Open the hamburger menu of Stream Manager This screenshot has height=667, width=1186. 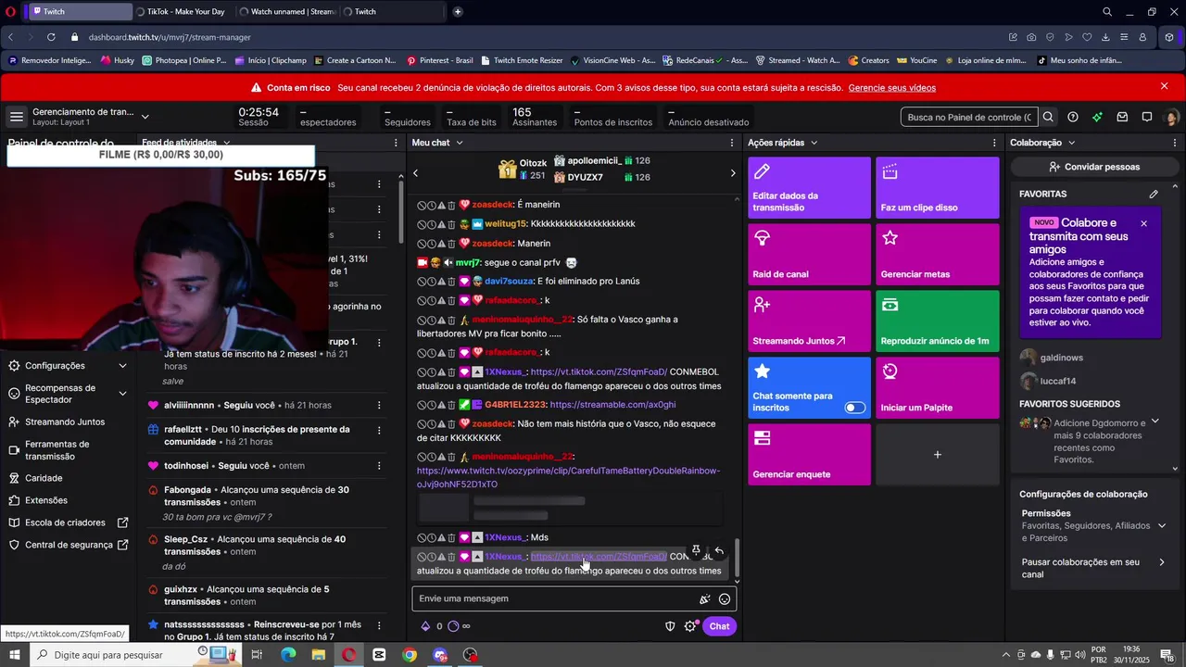tap(16, 117)
